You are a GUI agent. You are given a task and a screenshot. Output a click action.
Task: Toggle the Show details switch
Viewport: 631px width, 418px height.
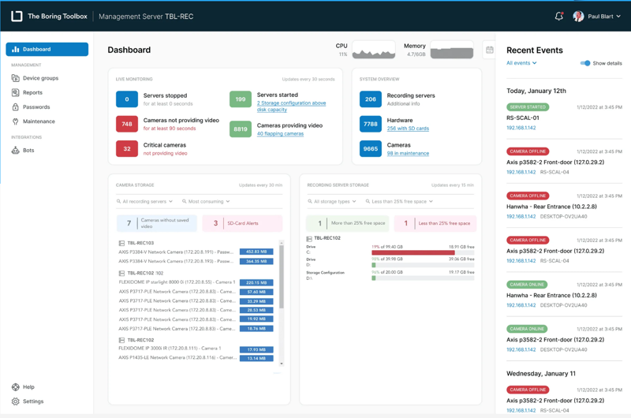coord(585,63)
